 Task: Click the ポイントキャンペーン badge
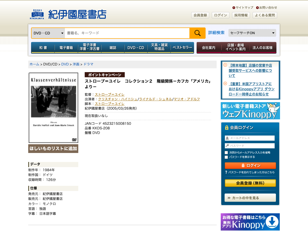click(x=105, y=75)
